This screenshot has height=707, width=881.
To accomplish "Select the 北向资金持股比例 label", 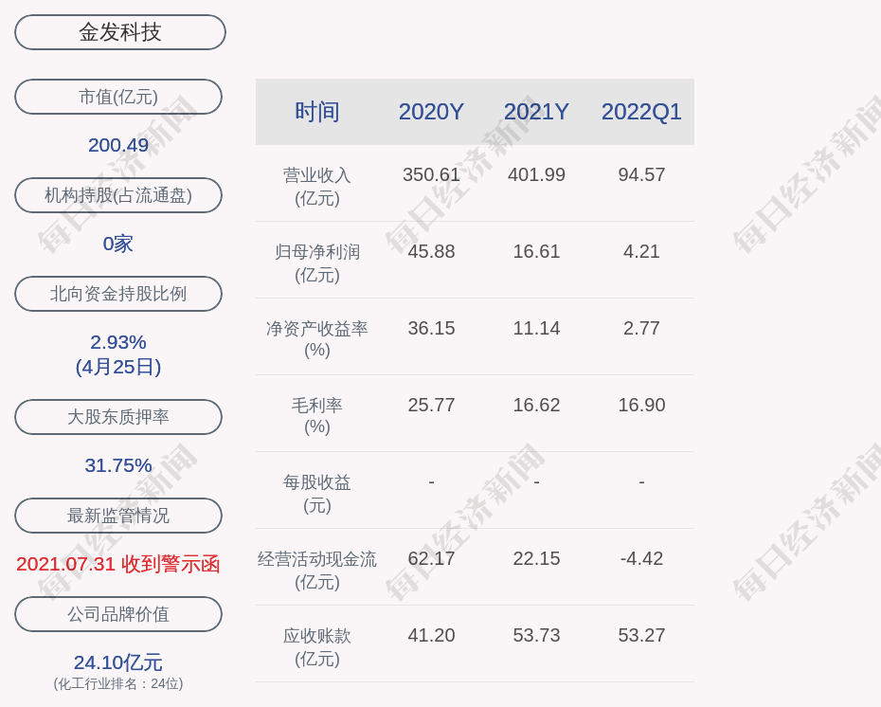I will [118, 294].
